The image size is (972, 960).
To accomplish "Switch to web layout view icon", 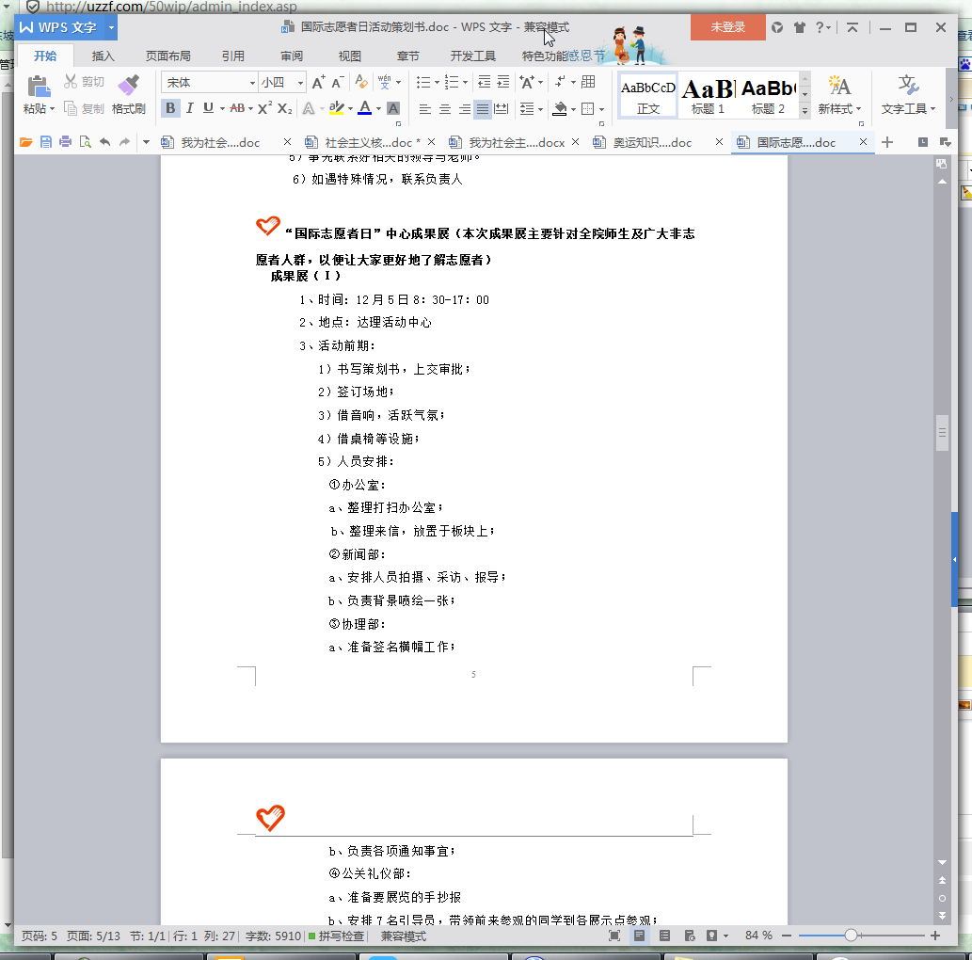I will [x=690, y=936].
